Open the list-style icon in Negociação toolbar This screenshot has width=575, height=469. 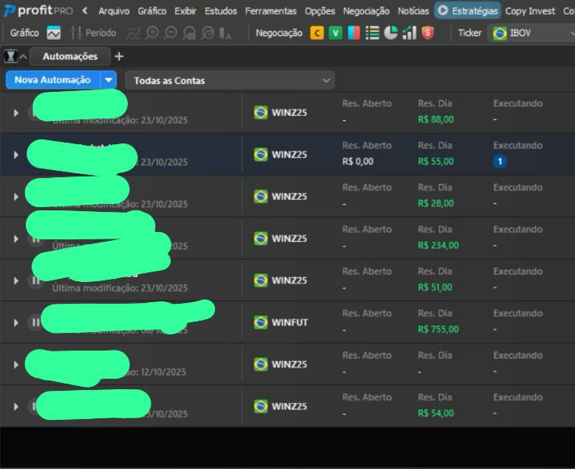point(372,33)
